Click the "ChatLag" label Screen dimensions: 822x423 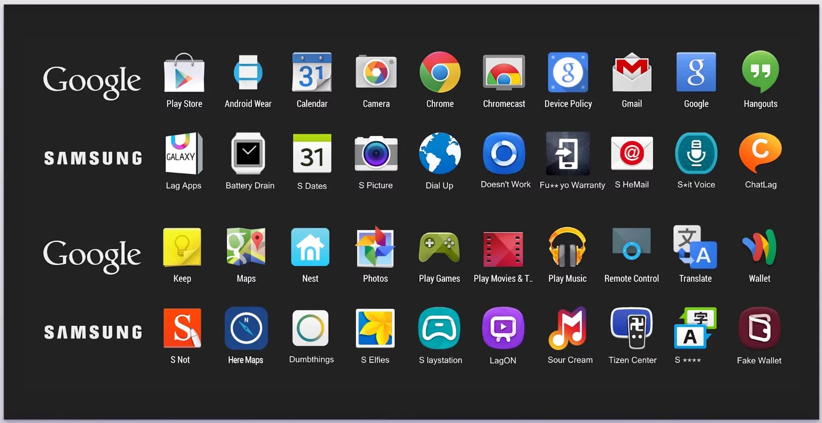point(761,185)
